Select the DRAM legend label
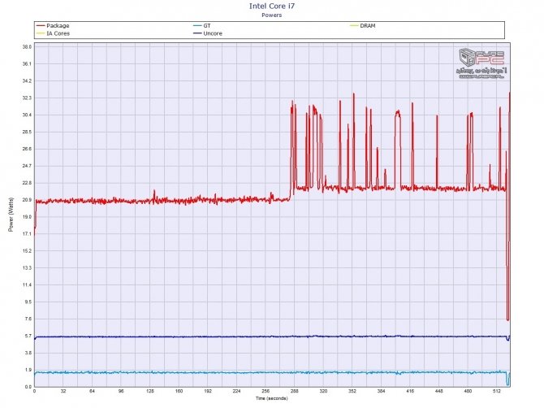544x408 pixels. click(x=368, y=26)
